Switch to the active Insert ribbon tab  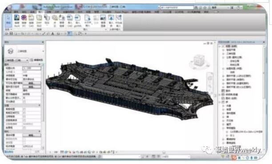[x=40, y=12]
